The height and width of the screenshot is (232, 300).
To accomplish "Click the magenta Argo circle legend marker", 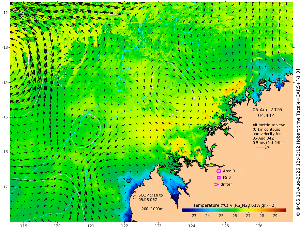I will 219,171.
